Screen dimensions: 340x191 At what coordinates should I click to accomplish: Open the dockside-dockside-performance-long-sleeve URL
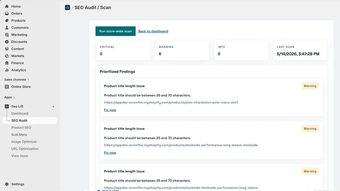[x=181, y=188]
